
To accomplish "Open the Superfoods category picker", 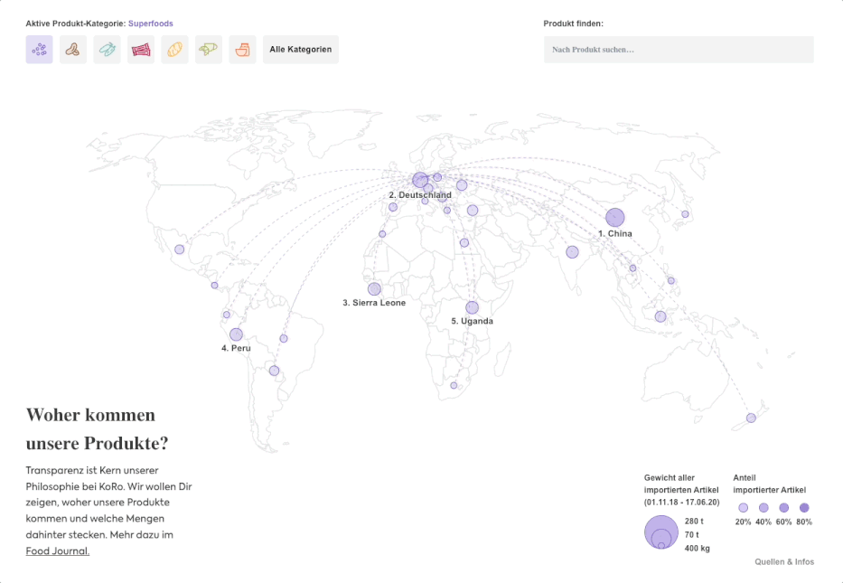I will [x=150, y=24].
